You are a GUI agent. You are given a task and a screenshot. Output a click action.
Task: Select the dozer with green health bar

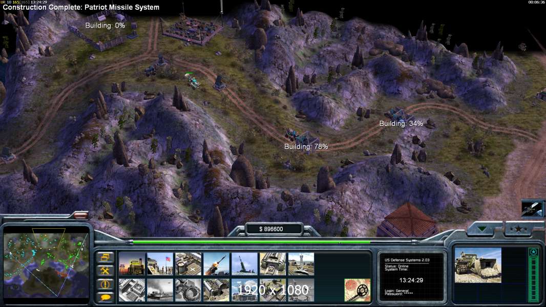click(x=194, y=82)
